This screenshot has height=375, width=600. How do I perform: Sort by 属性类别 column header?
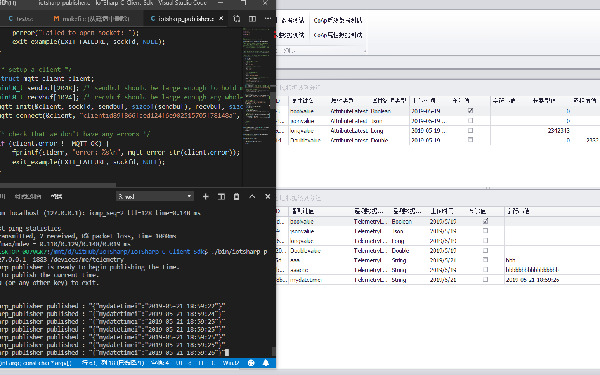coord(349,101)
